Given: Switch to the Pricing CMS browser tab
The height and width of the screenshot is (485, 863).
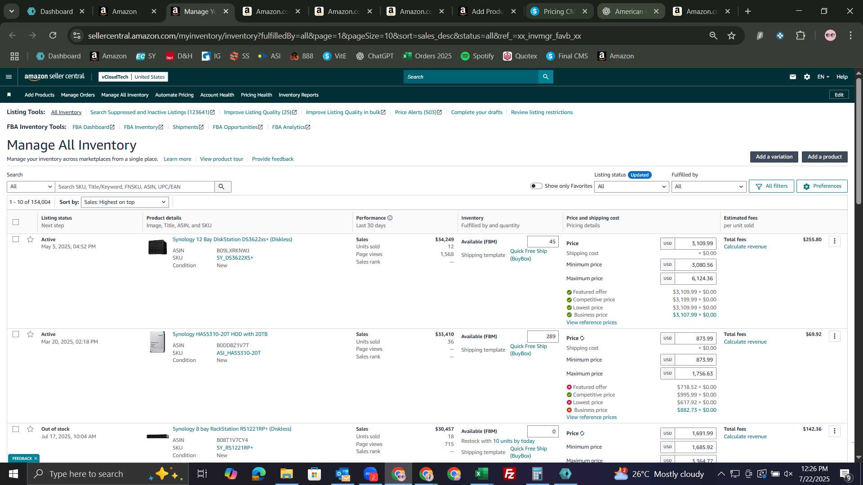Looking at the screenshot, I should 559,11.
